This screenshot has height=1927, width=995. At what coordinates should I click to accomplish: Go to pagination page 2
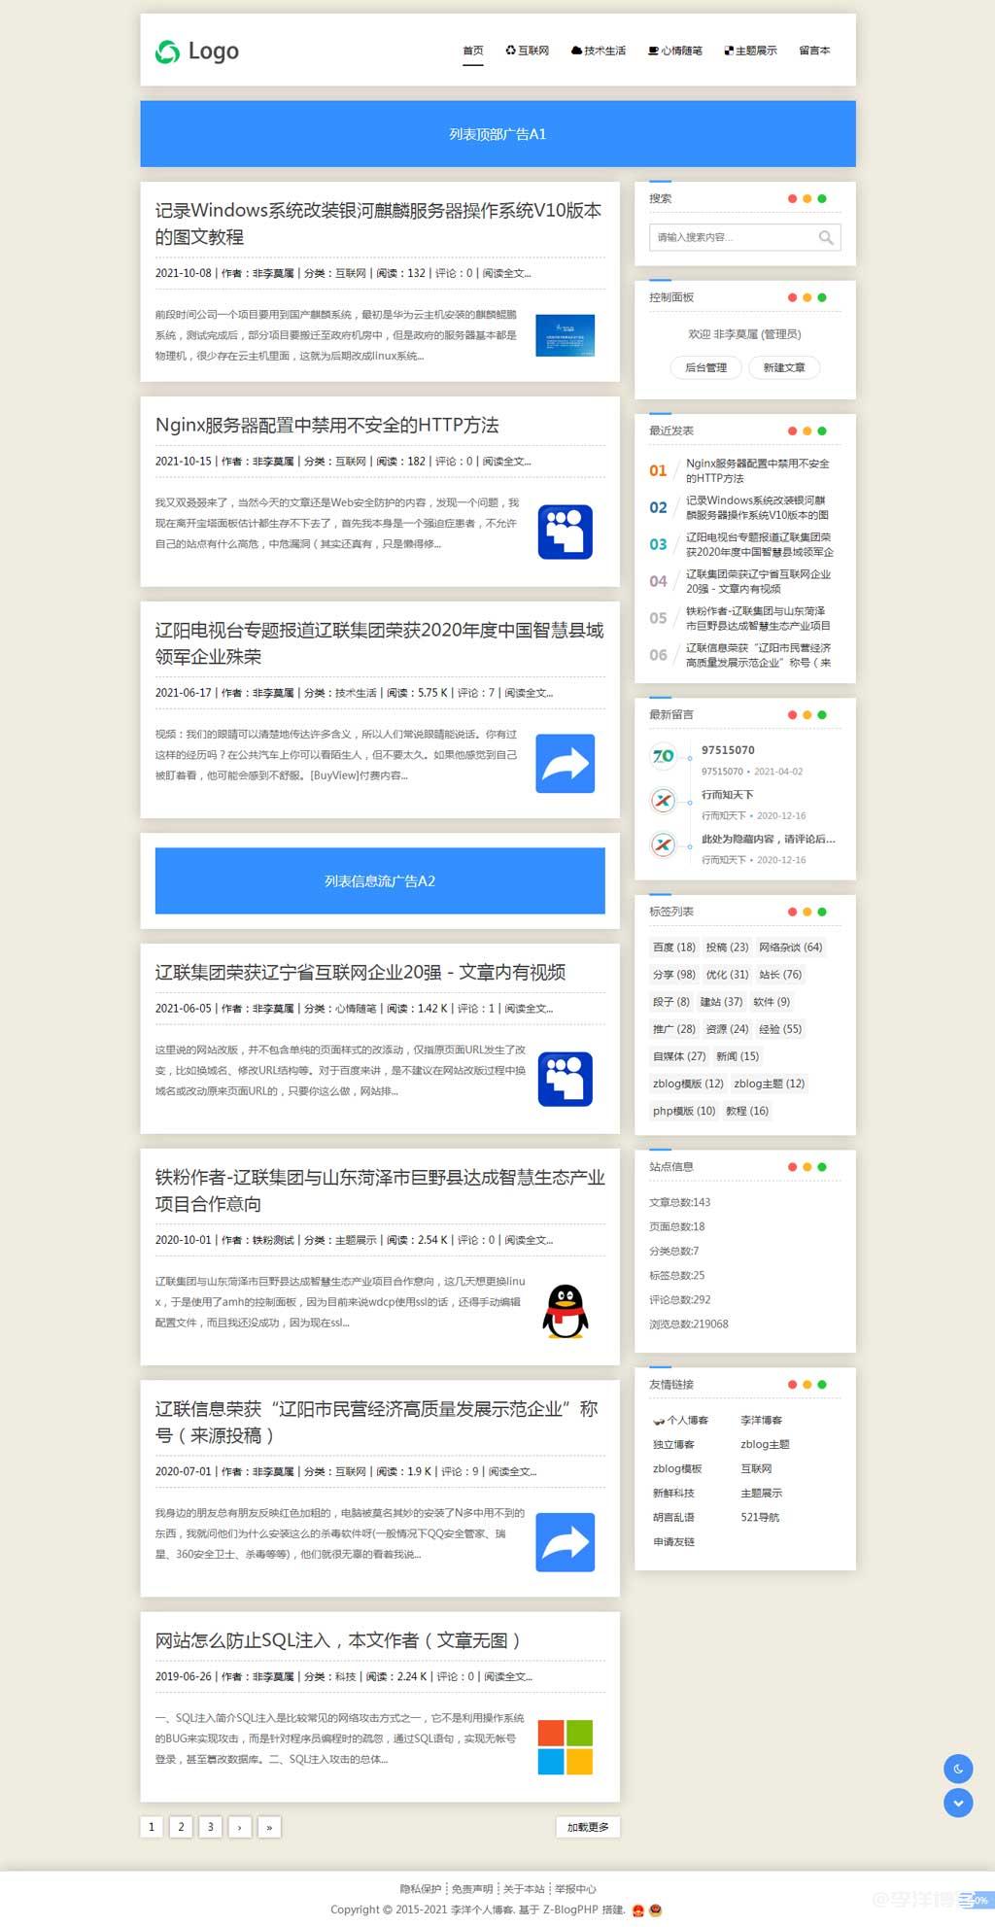point(181,1827)
